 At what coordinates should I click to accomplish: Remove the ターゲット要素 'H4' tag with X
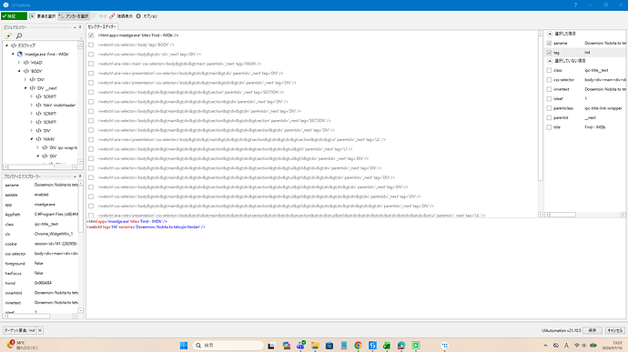[x=40, y=330]
